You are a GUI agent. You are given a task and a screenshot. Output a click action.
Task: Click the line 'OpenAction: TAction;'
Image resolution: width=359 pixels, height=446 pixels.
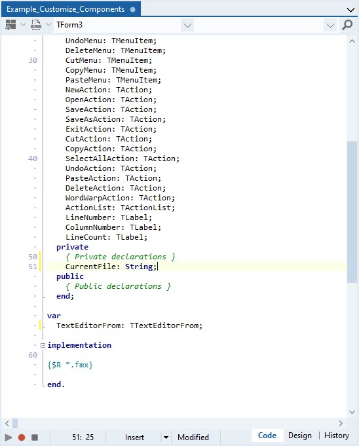pos(111,100)
